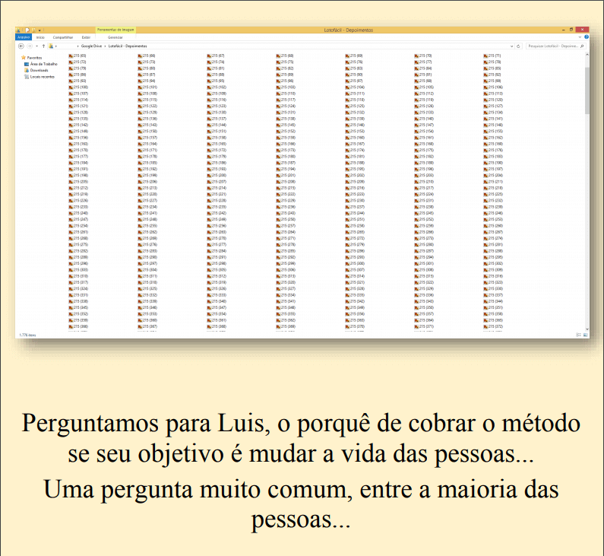The height and width of the screenshot is (556, 604).
Task: Switch to large thumbnails view in status bar
Action: click(584, 335)
